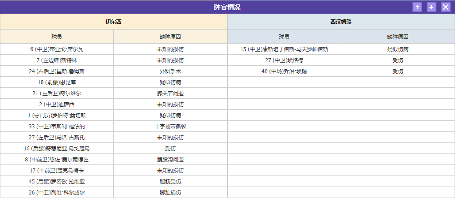Select player 6 (中卫)蒂亚戈·席尔瓦

(x=57, y=49)
